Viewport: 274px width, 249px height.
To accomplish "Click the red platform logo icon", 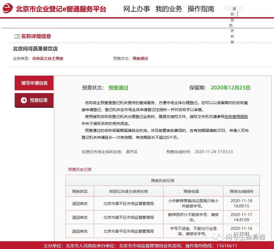I will pyautogui.click(x=7, y=8).
